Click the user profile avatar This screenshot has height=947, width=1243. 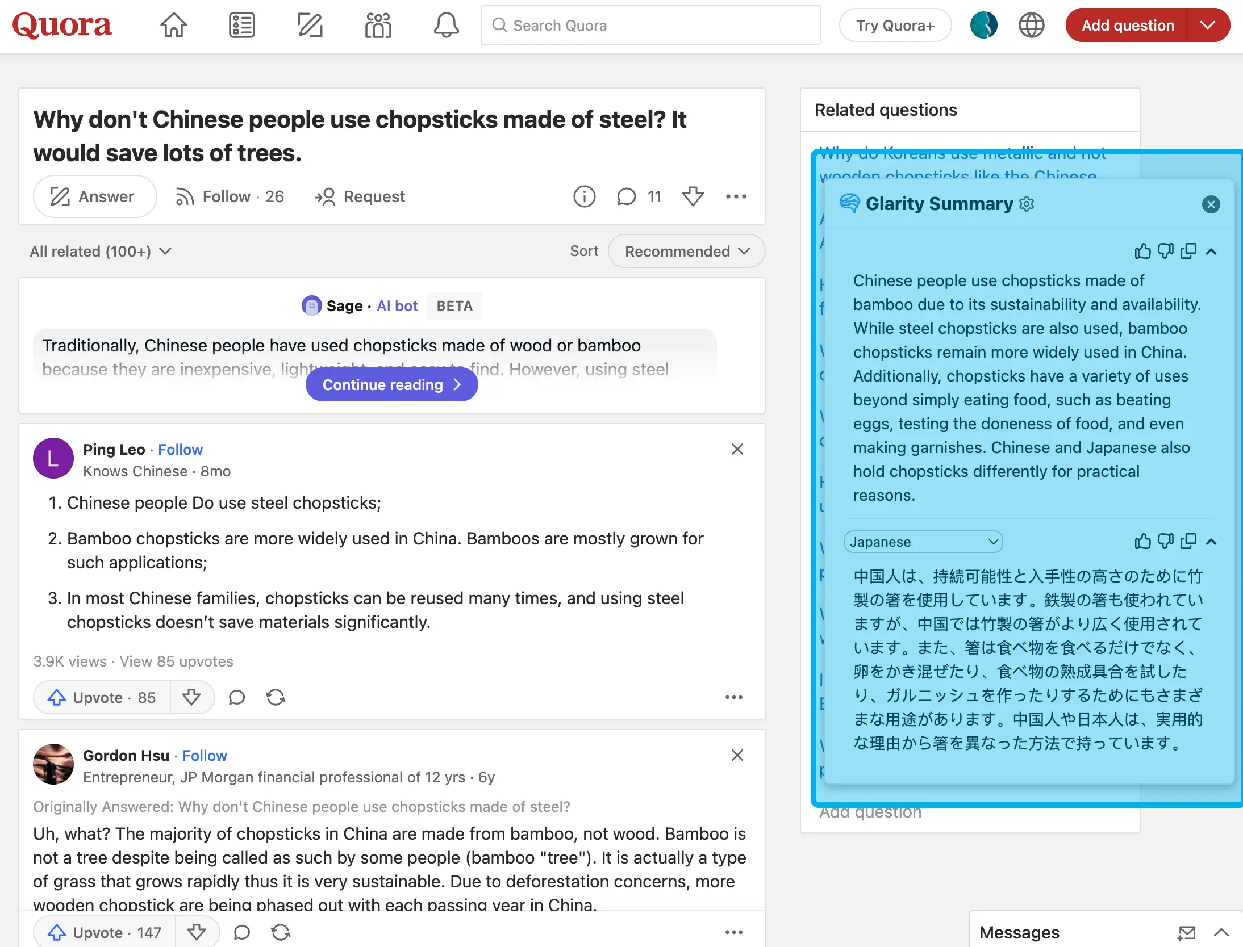tap(983, 26)
